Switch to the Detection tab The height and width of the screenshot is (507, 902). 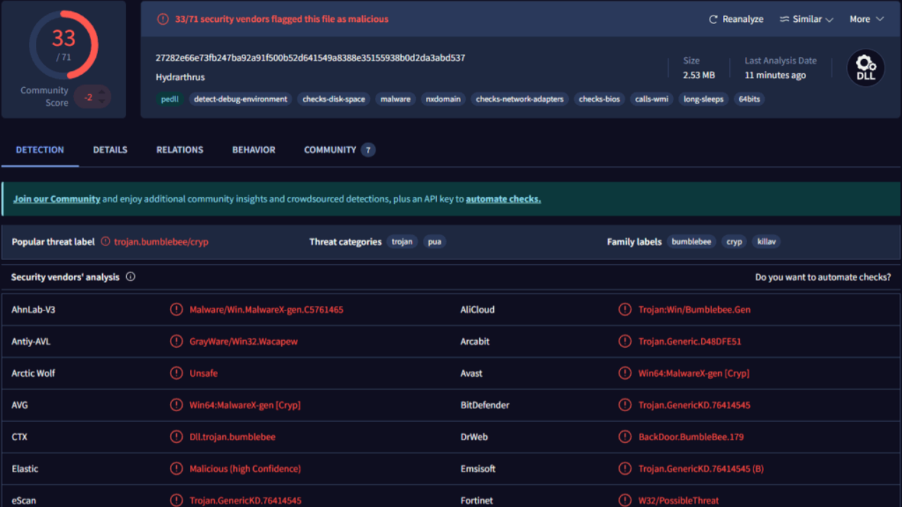(39, 150)
